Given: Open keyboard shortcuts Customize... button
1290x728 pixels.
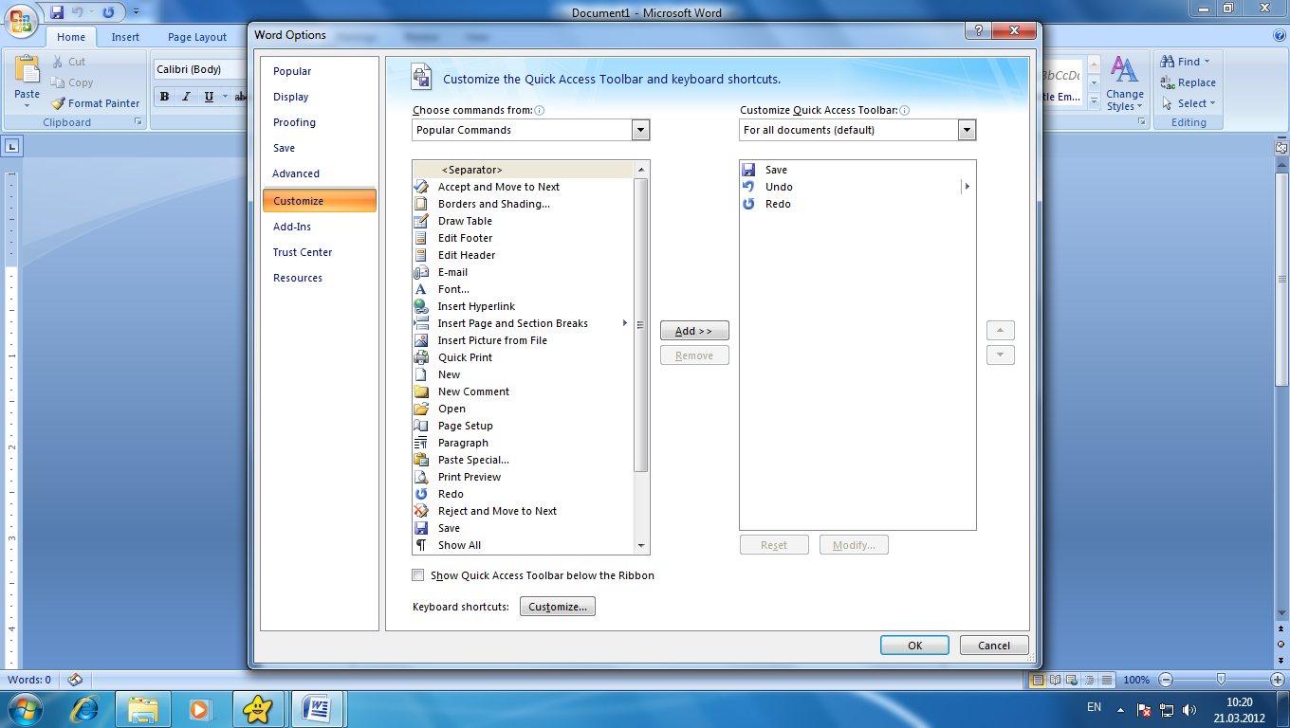Looking at the screenshot, I should [558, 607].
